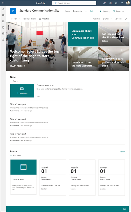The width and height of the screenshot is (131, 212).
Task: Go to Home icon in left rail
Action: [3, 9]
